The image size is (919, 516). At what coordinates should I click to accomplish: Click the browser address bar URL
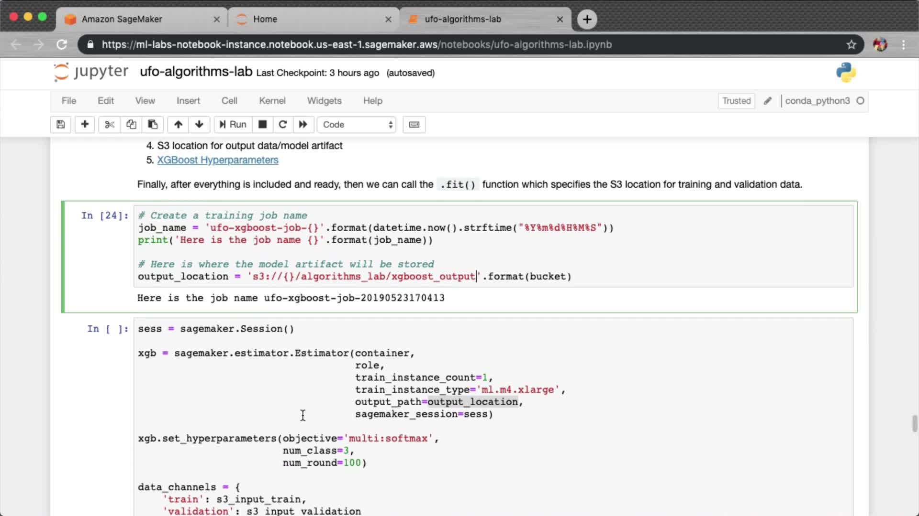pos(357,44)
